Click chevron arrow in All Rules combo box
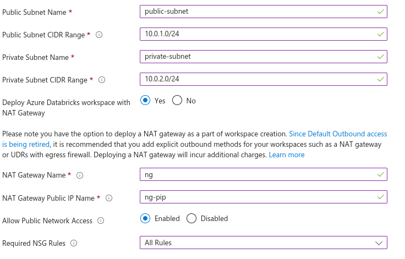Screen dimensions: 405x259 pyautogui.click(x=379, y=243)
